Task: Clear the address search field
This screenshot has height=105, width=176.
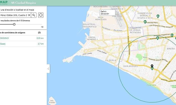Action: click(29, 15)
